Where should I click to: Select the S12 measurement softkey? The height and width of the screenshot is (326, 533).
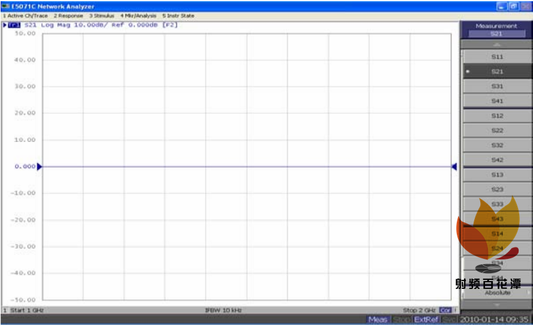coord(497,116)
